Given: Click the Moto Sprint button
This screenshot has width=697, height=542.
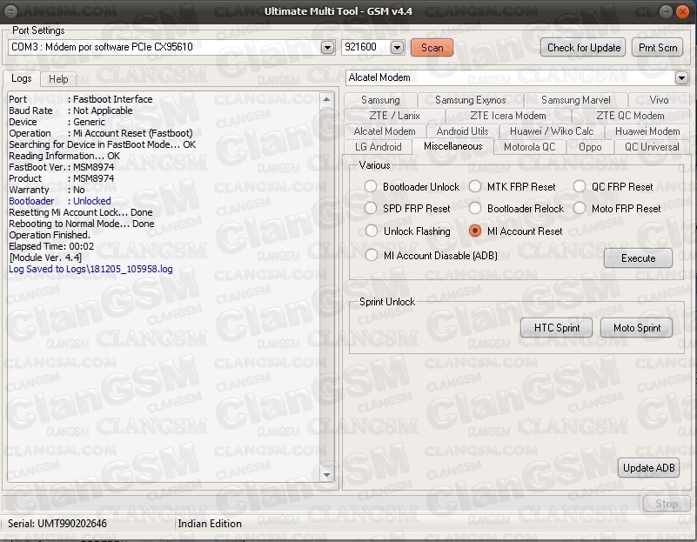Looking at the screenshot, I should pos(637,328).
